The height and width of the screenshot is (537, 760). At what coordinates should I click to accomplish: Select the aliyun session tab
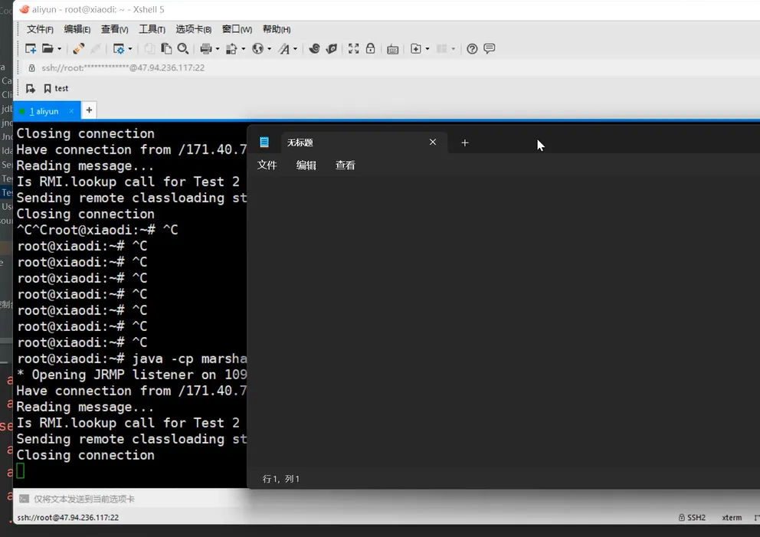click(44, 111)
